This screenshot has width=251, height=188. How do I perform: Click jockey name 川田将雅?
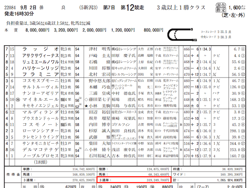point(99,68)
